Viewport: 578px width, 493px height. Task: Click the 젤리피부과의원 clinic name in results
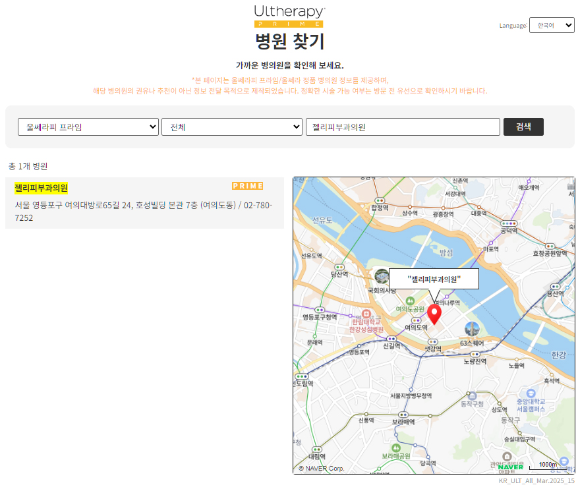pos(42,188)
